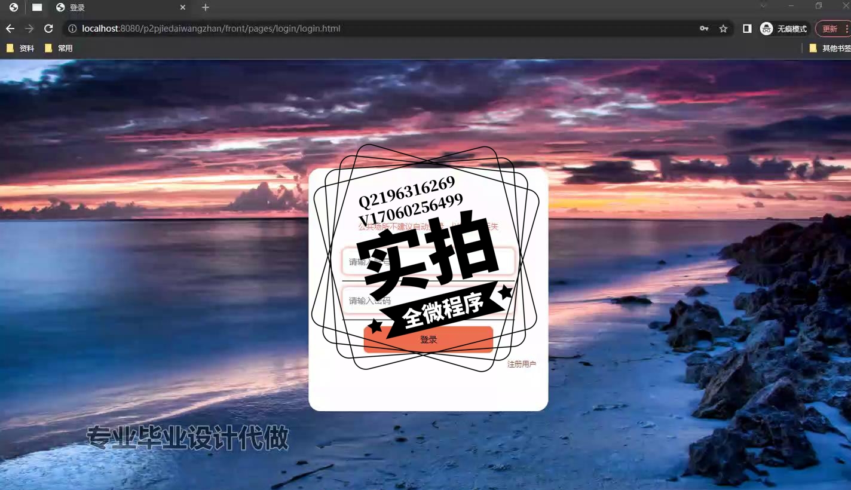Open the second pinned tab
This screenshot has height=490, width=851.
click(37, 8)
